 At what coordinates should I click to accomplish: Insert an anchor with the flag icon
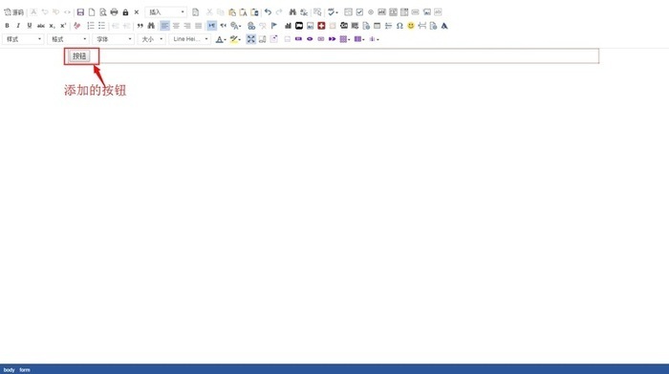click(x=274, y=26)
